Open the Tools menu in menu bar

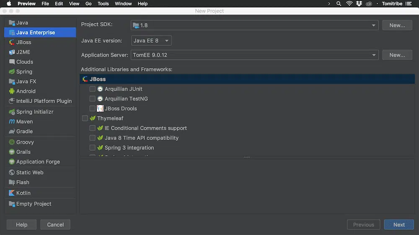point(103,4)
